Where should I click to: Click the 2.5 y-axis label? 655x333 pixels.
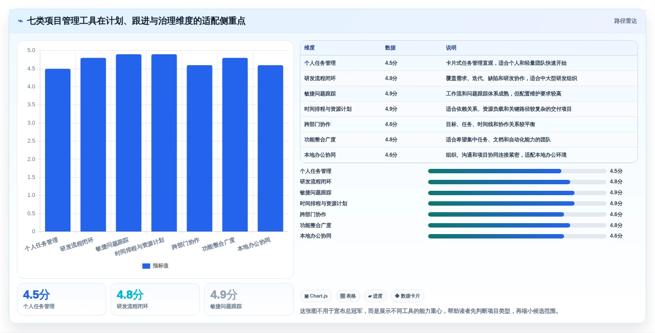point(31,141)
